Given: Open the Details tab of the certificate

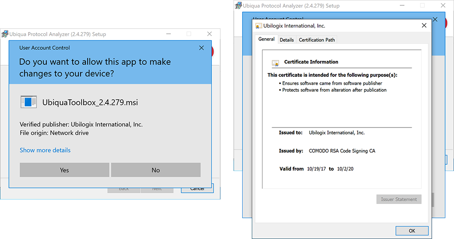Looking at the screenshot, I should (x=287, y=40).
